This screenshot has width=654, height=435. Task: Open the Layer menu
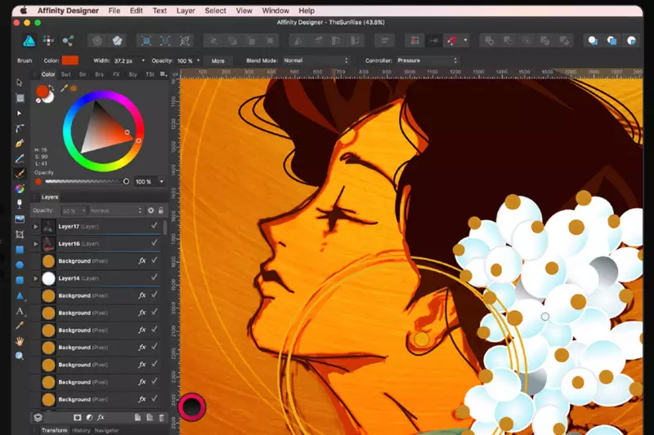click(186, 11)
